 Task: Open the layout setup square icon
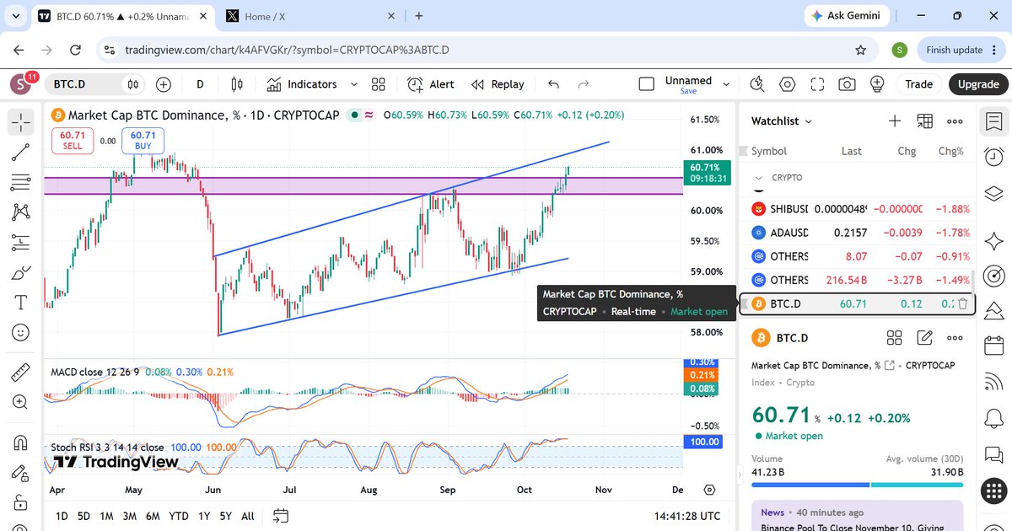(647, 84)
